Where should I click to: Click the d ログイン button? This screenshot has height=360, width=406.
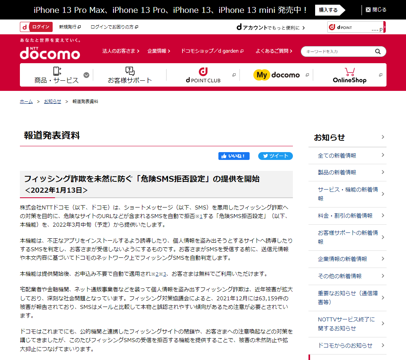tap(36, 27)
